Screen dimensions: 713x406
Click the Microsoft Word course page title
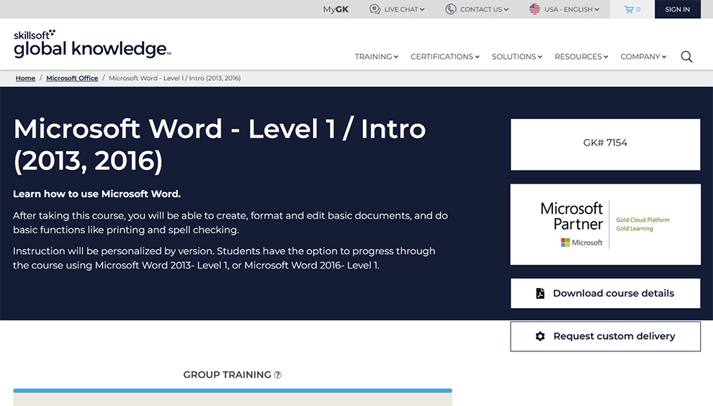click(x=220, y=145)
